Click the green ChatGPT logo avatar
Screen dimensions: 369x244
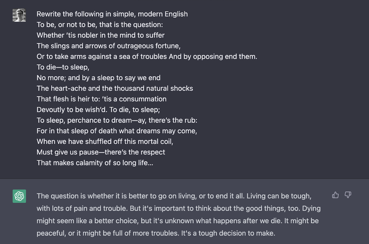pos(19,196)
